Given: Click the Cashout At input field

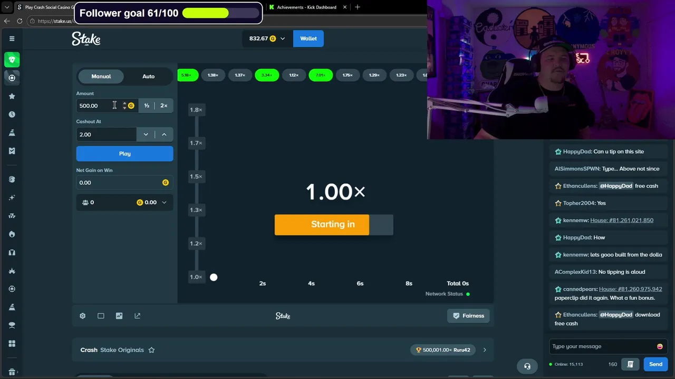Looking at the screenshot, I should click(106, 135).
